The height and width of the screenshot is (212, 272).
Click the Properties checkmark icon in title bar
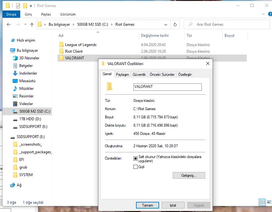pos(18,6)
